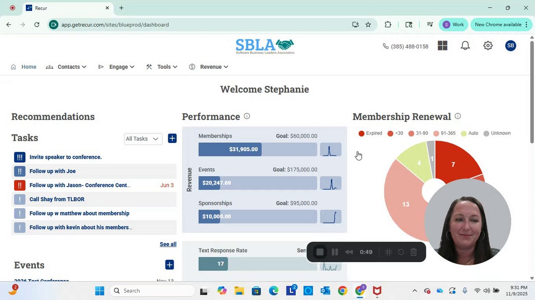Install the Recur app from address bar
Image resolution: width=535 pixels, height=300 pixels.
[355, 25]
